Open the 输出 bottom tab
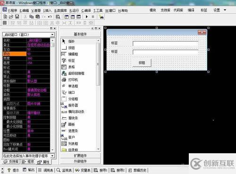The image size is (236, 174). click(x=29, y=170)
